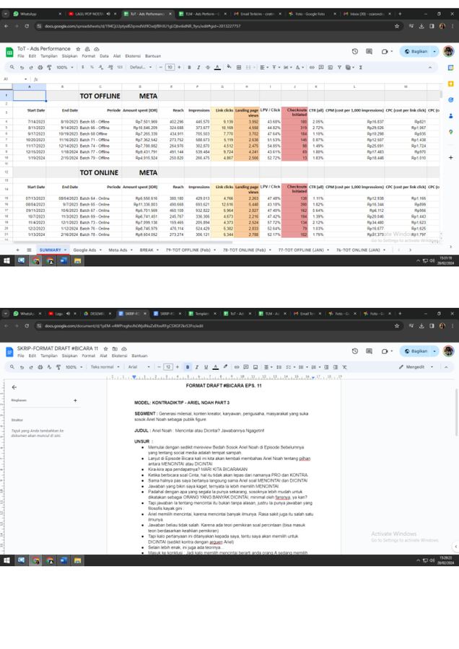Screen dimensions: 459x649
Task: Click insert chart icon in Sheets toolbar
Action: [x=330, y=67]
